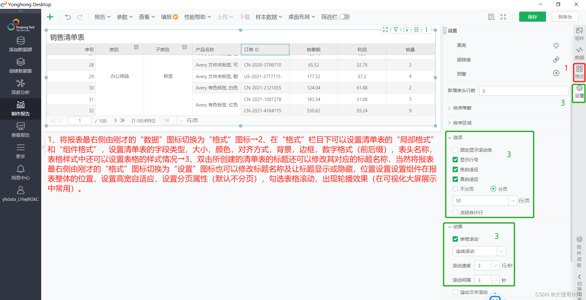Click the page number input in pager
The width and height of the screenshot is (586, 300).
point(80,121)
